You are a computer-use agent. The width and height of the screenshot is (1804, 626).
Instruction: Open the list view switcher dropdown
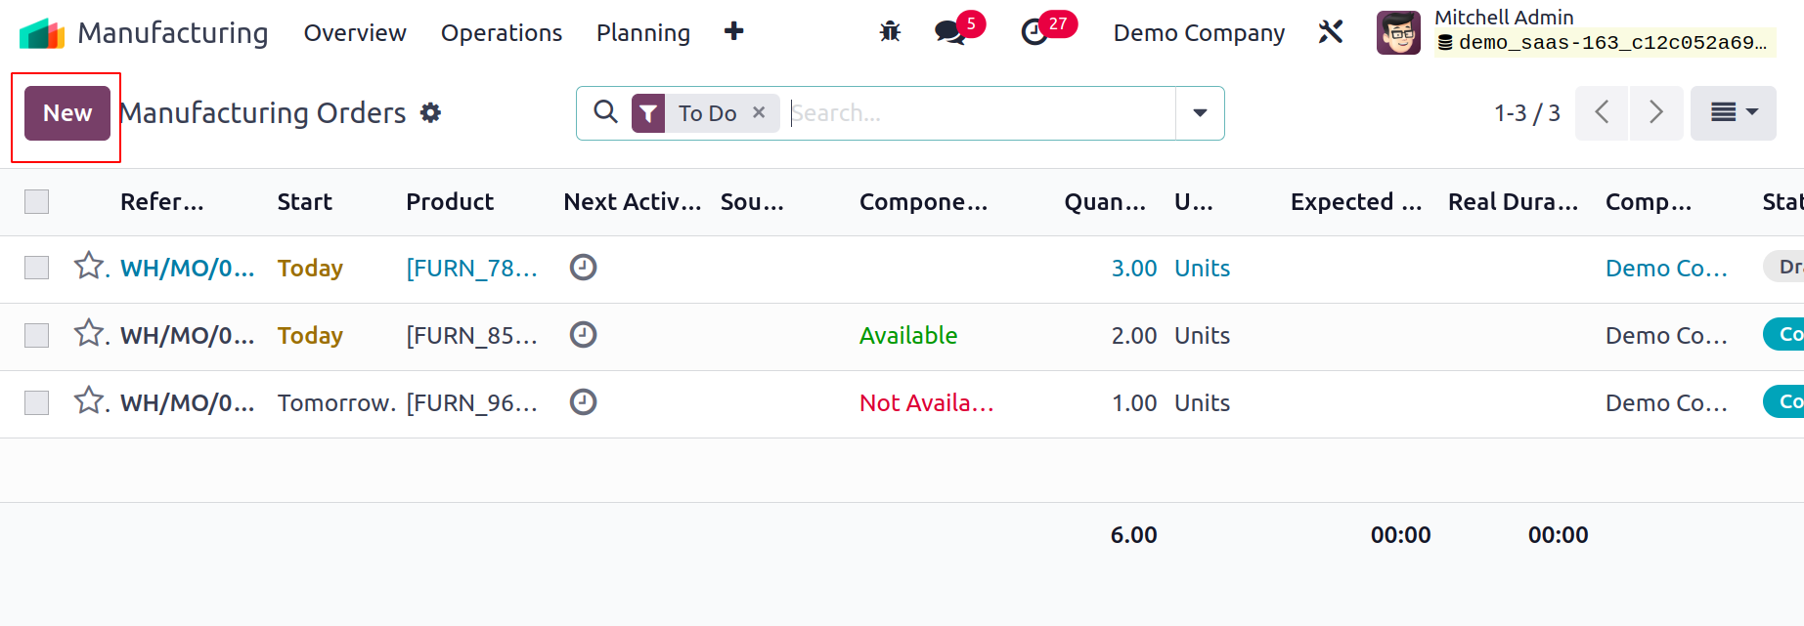[x=1733, y=113]
